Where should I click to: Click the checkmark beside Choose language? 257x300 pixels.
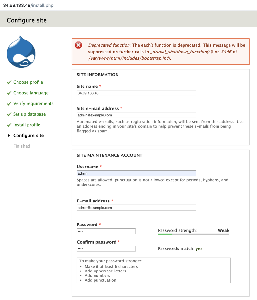coord(9,93)
